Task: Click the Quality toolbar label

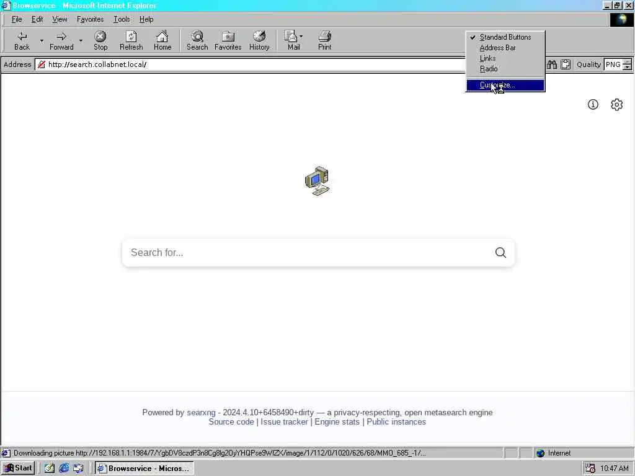Action: coord(588,64)
